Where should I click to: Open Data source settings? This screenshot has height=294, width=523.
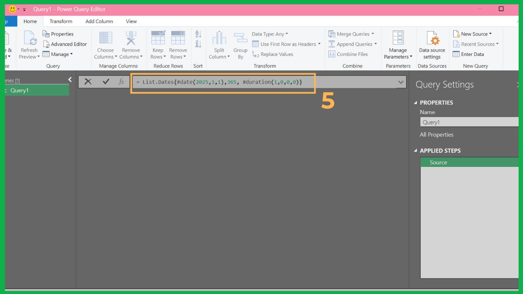pyautogui.click(x=431, y=44)
